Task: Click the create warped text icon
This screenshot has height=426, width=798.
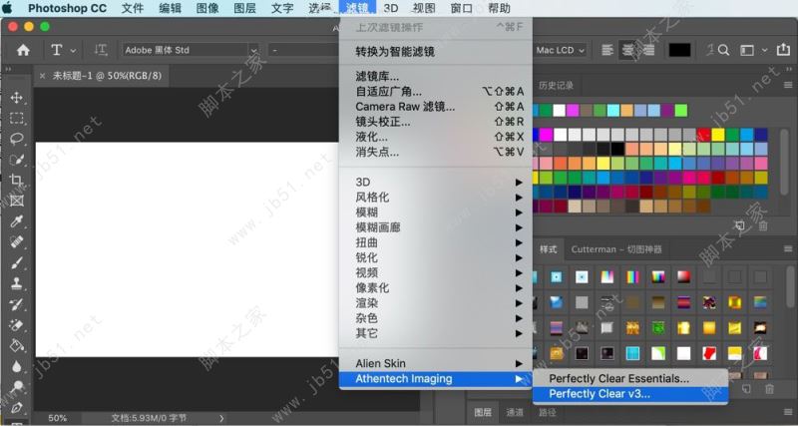Action: [710, 50]
